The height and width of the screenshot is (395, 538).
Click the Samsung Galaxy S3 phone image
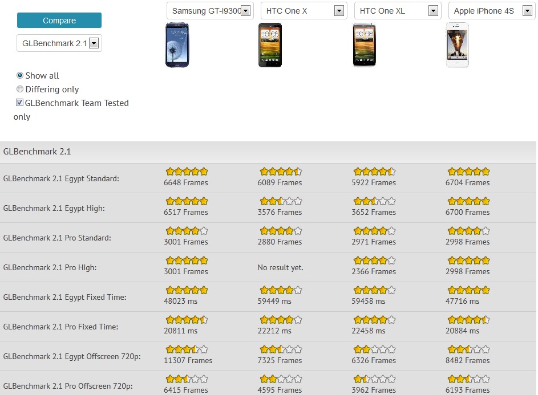coord(177,45)
